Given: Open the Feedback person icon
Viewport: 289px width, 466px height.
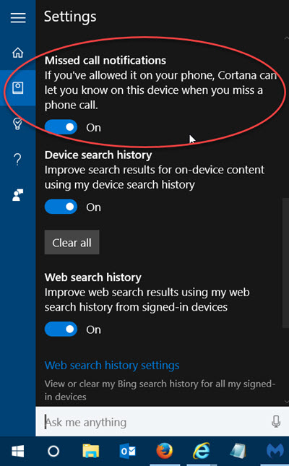Looking at the screenshot, I should pos(18,195).
